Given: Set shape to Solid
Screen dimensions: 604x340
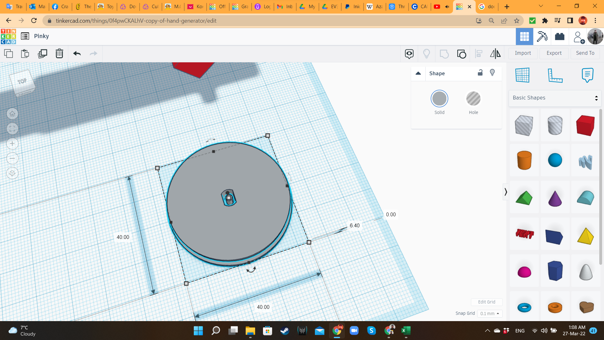Looking at the screenshot, I should click(439, 99).
